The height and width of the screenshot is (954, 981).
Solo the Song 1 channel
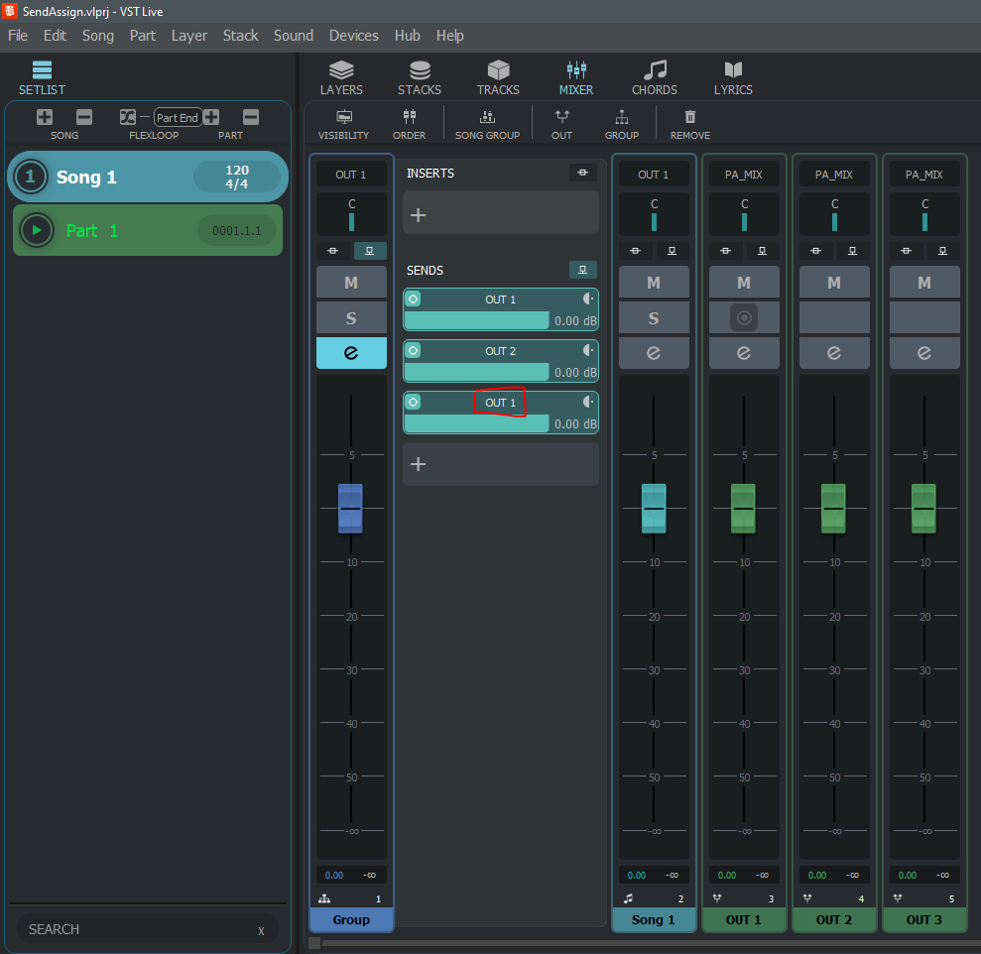654,318
